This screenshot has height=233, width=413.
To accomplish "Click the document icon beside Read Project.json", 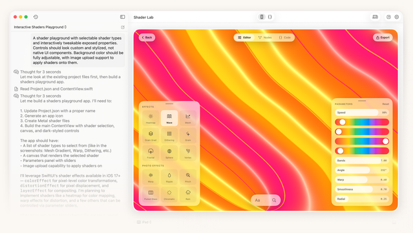I will coord(16,89).
